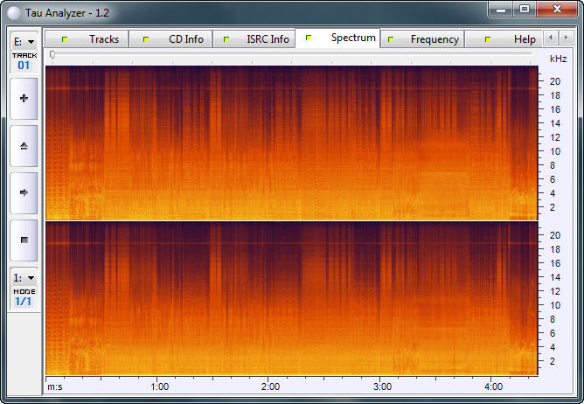Maximize the Tau Analyzer window
Viewport: 584px width, 404px height.
pyautogui.click(x=525, y=9)
